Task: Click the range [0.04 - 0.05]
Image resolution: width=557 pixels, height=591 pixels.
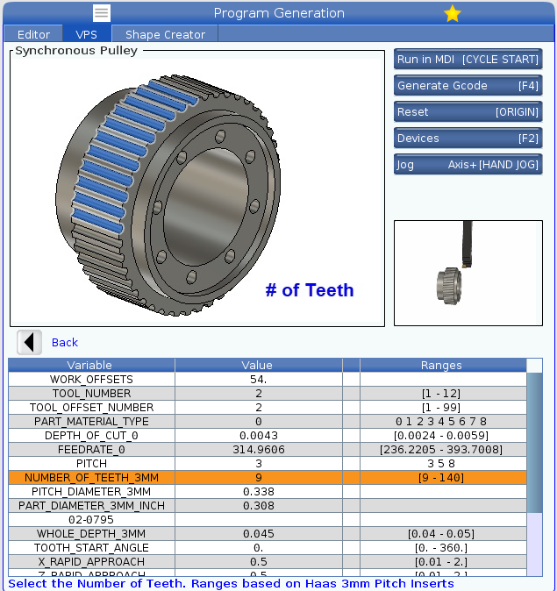Action: 441,534
